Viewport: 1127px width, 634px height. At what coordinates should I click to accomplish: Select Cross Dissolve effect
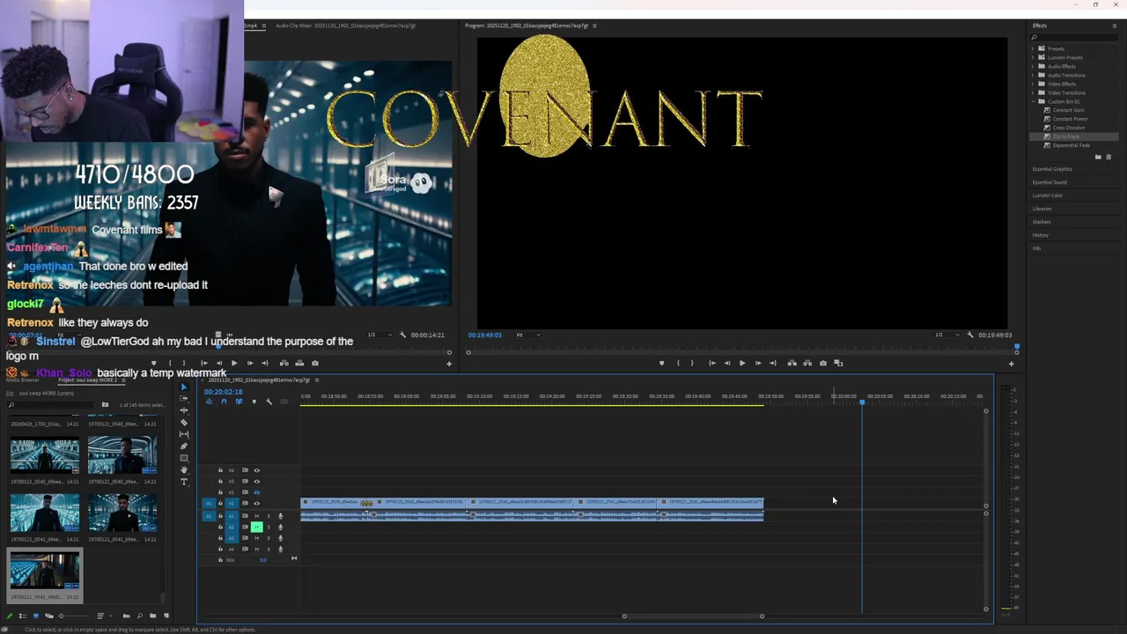1067,128
